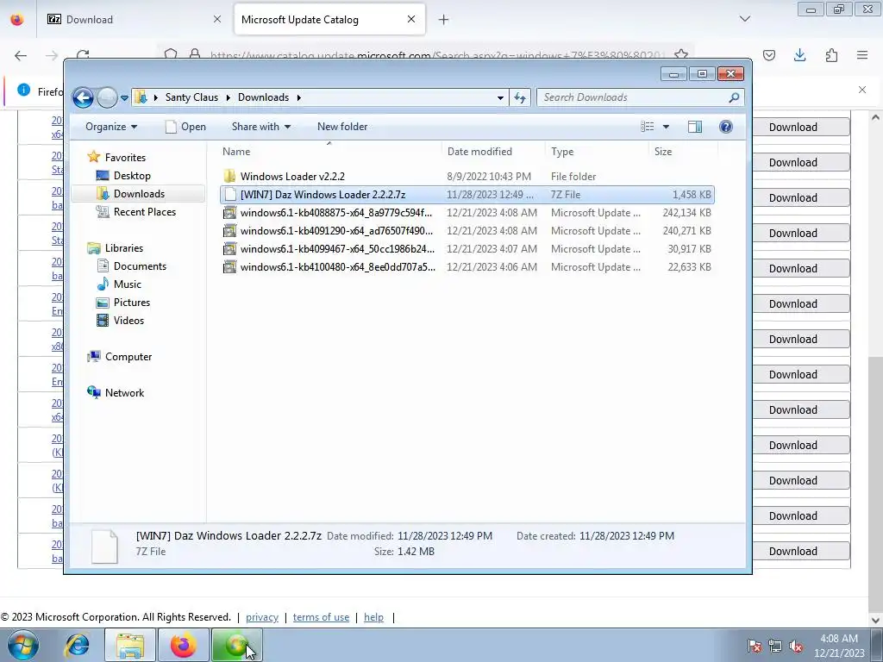Screen dimensions: 883x662
Task: Click the Windows Explorer taskbar icon
Action: pos(130,645)
